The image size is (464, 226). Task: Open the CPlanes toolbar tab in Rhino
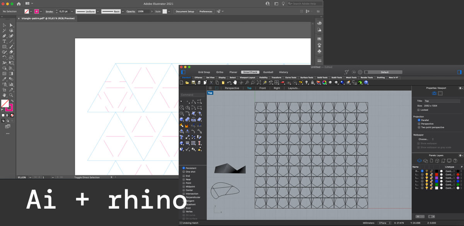pos(198,78)
